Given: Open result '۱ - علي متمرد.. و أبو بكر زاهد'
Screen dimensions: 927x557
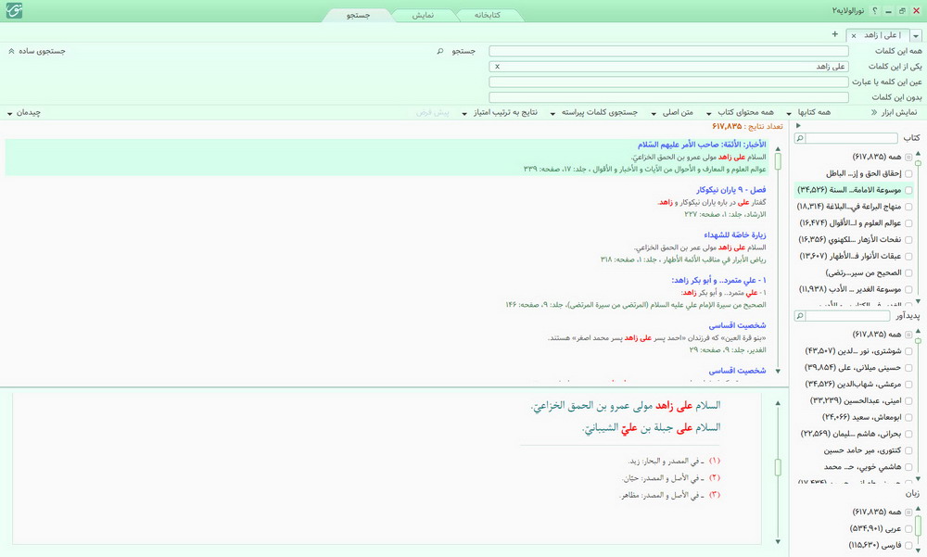Looking at the screenshot, I should (719, 280).
